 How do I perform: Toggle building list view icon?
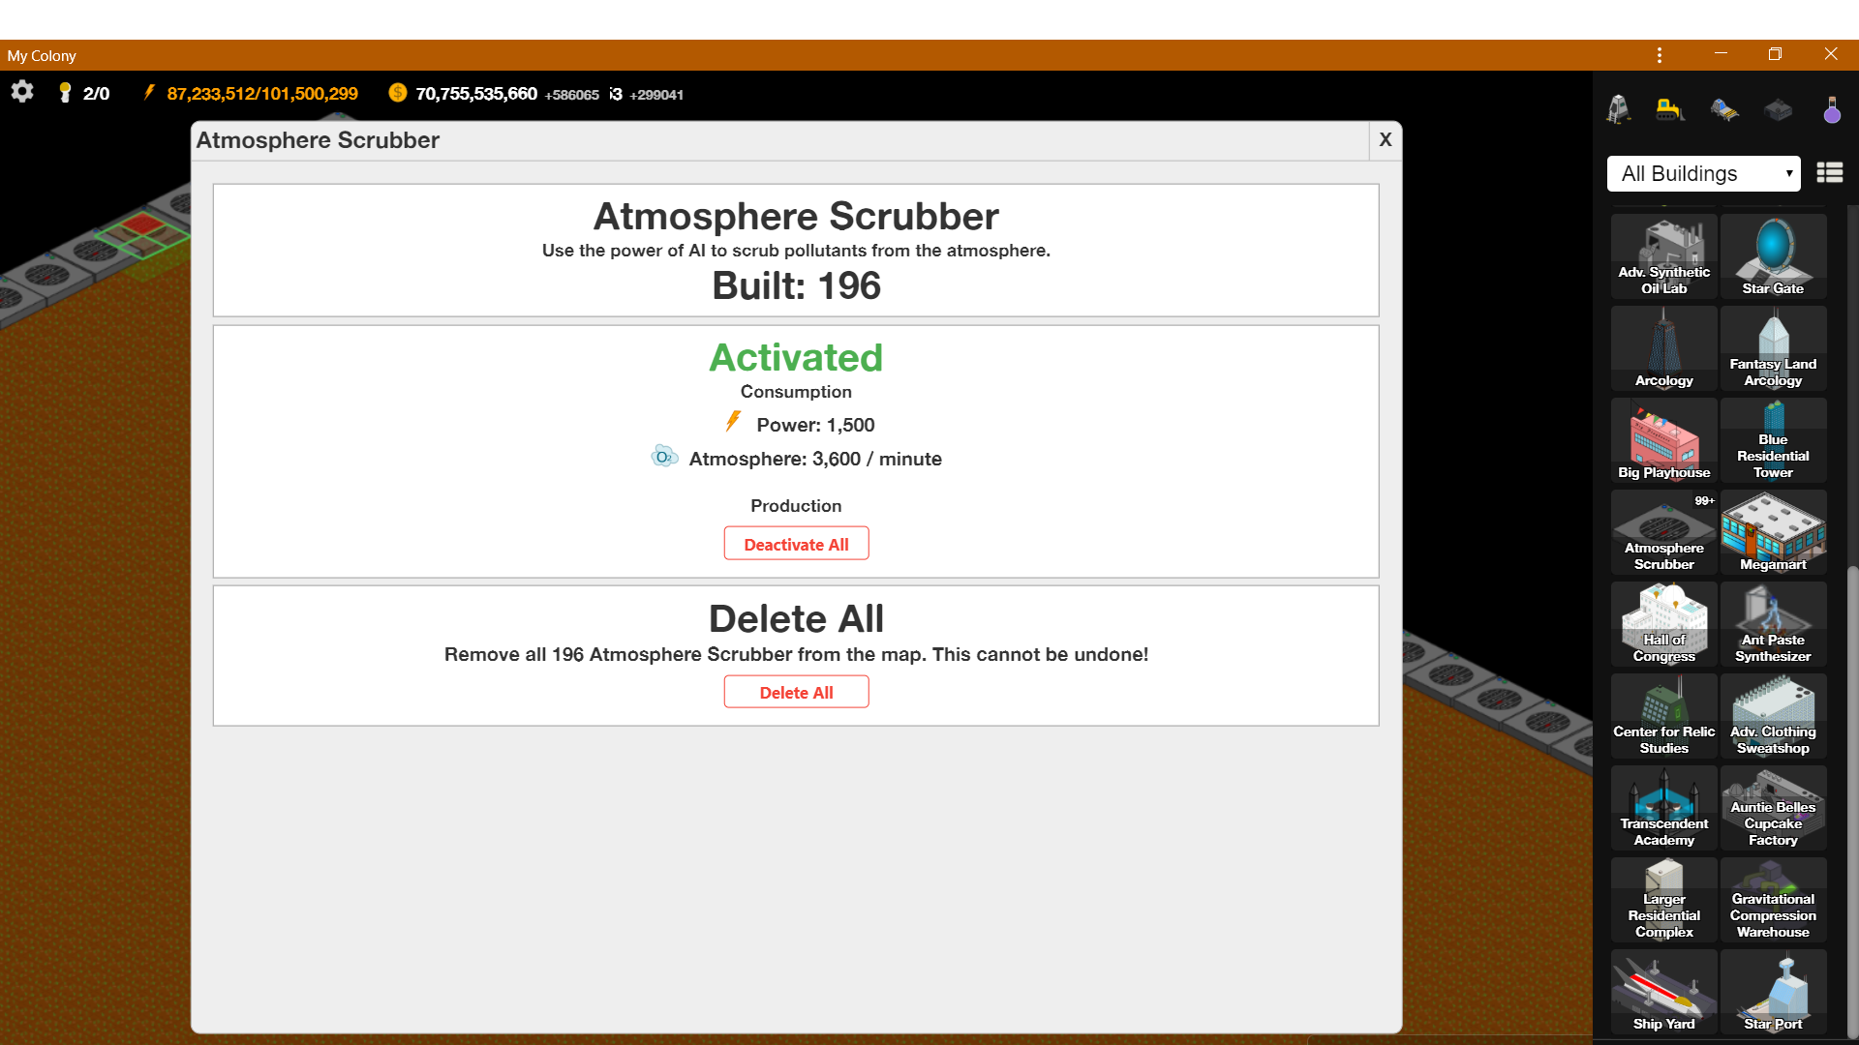point(1830,173)
